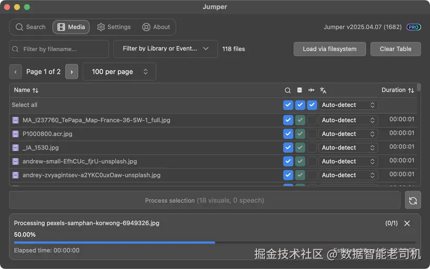430x269 pixels.
Task: Toggle speech checkbox for andrew-small-EfhCUc_fjrU-unsplash.jpg
Action: (312, 161)
